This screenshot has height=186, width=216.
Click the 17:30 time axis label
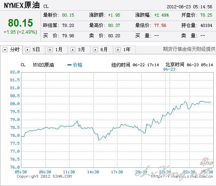tap(117, 172)
